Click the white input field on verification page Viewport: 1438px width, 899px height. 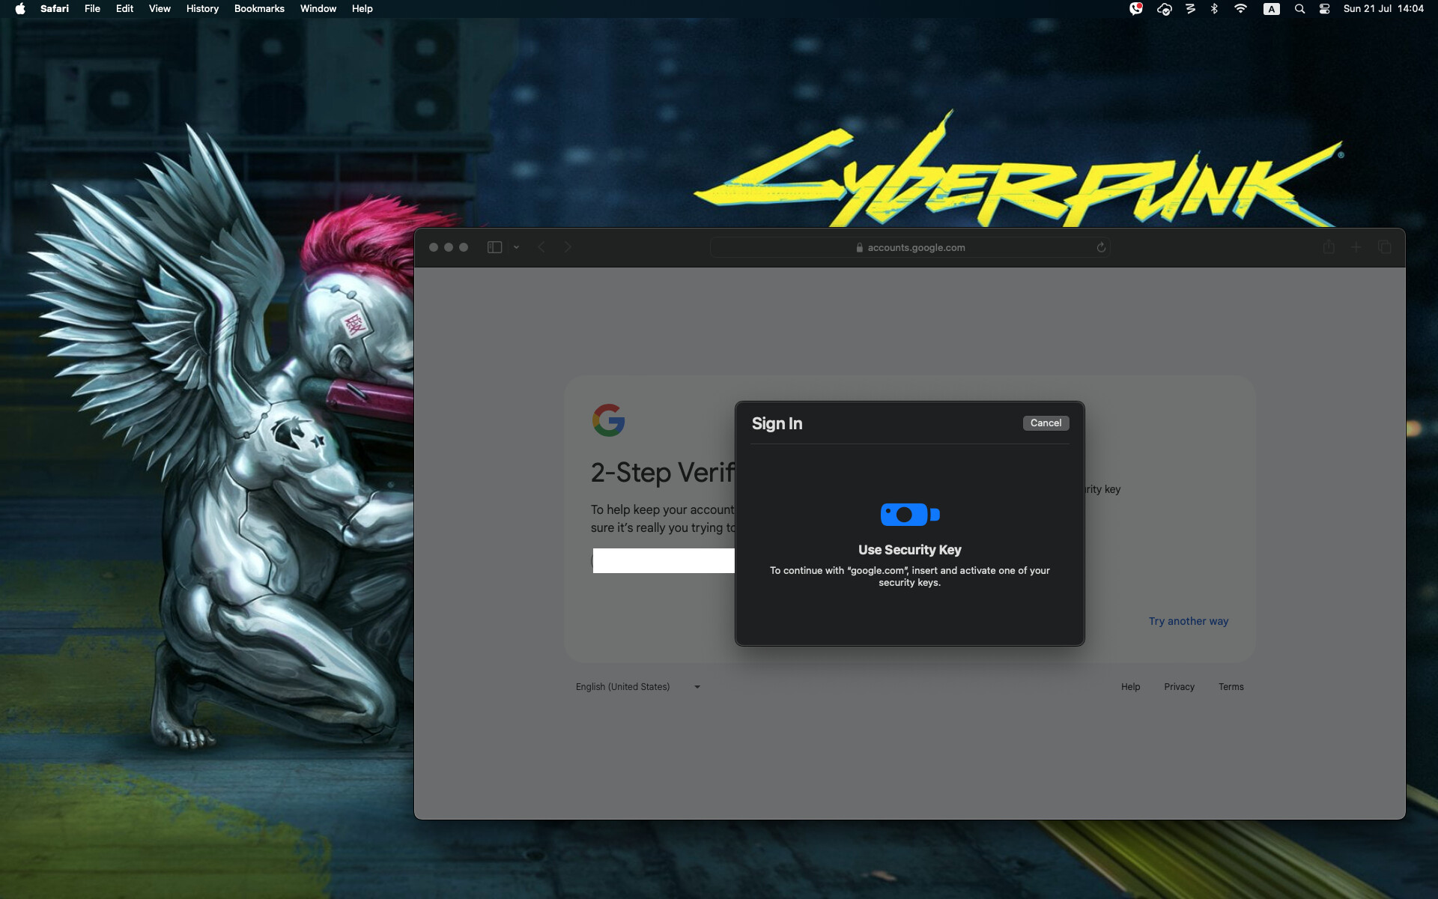(x=664, y=561)
